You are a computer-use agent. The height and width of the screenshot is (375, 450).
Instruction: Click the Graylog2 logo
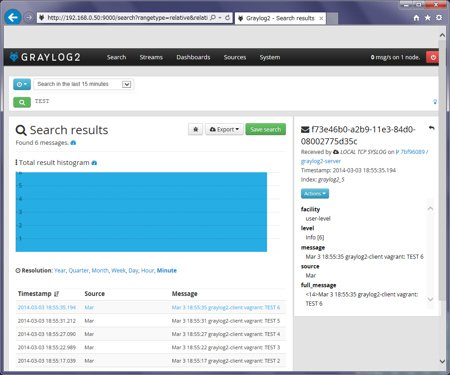coord(45,57)
